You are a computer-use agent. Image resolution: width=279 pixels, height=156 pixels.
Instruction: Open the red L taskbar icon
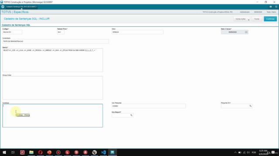67,152
